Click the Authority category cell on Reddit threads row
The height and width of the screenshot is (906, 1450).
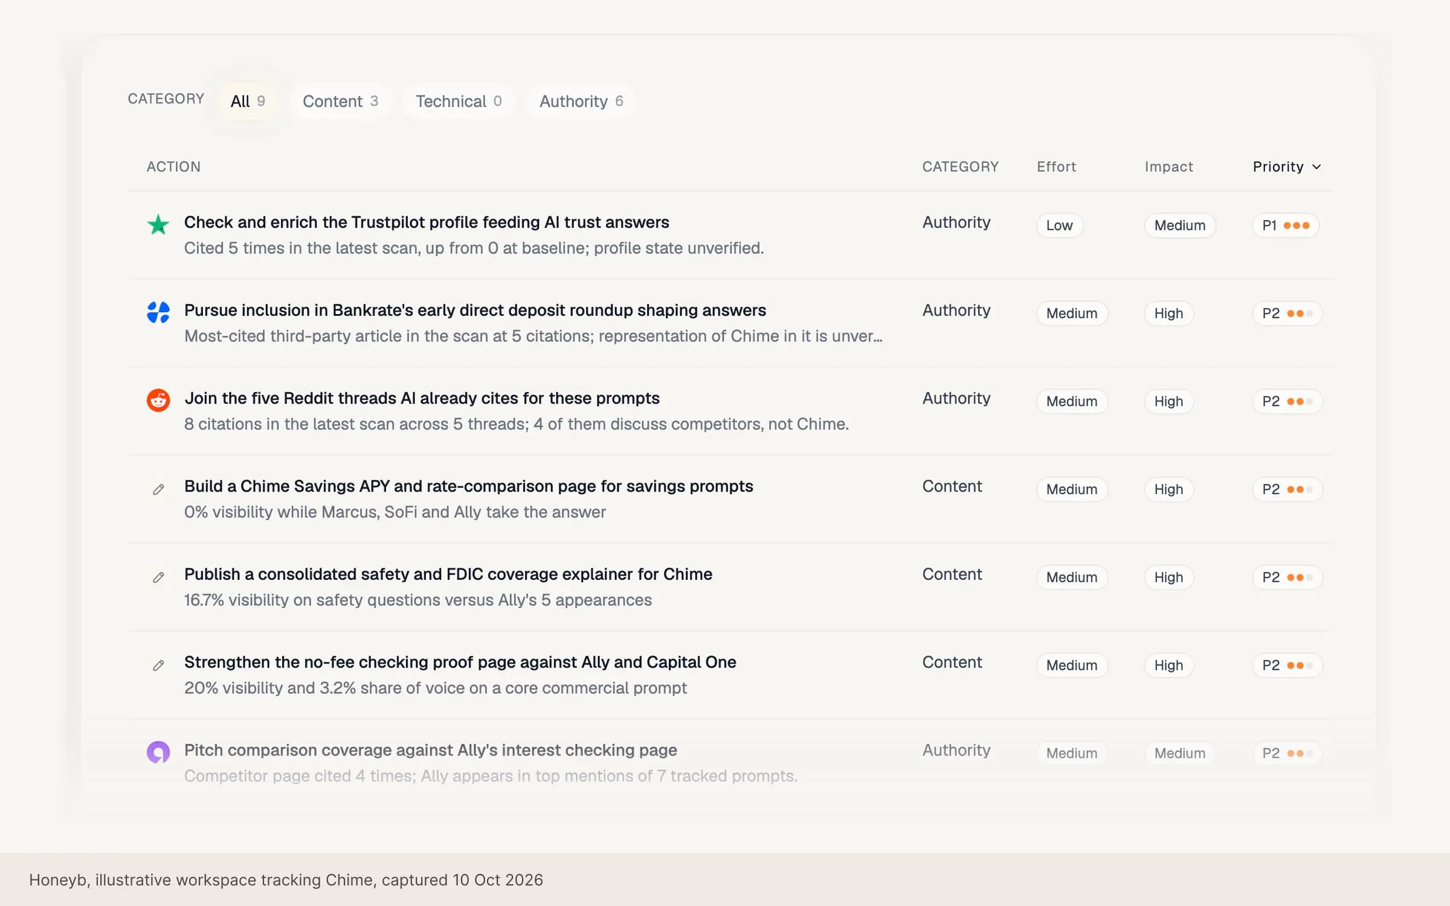point(956,399)
